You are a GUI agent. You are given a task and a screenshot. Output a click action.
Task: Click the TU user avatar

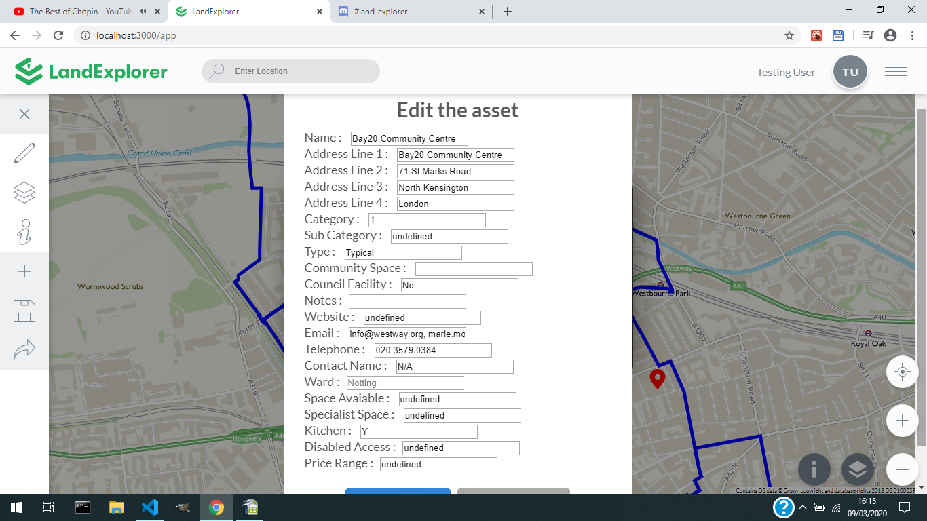pos(850,72)
